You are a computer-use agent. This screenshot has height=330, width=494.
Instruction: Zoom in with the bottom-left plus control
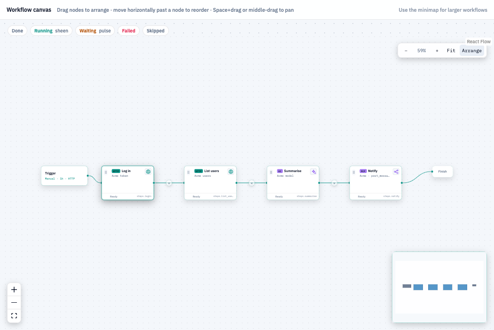pyautogui.click(x=14, y=290)
